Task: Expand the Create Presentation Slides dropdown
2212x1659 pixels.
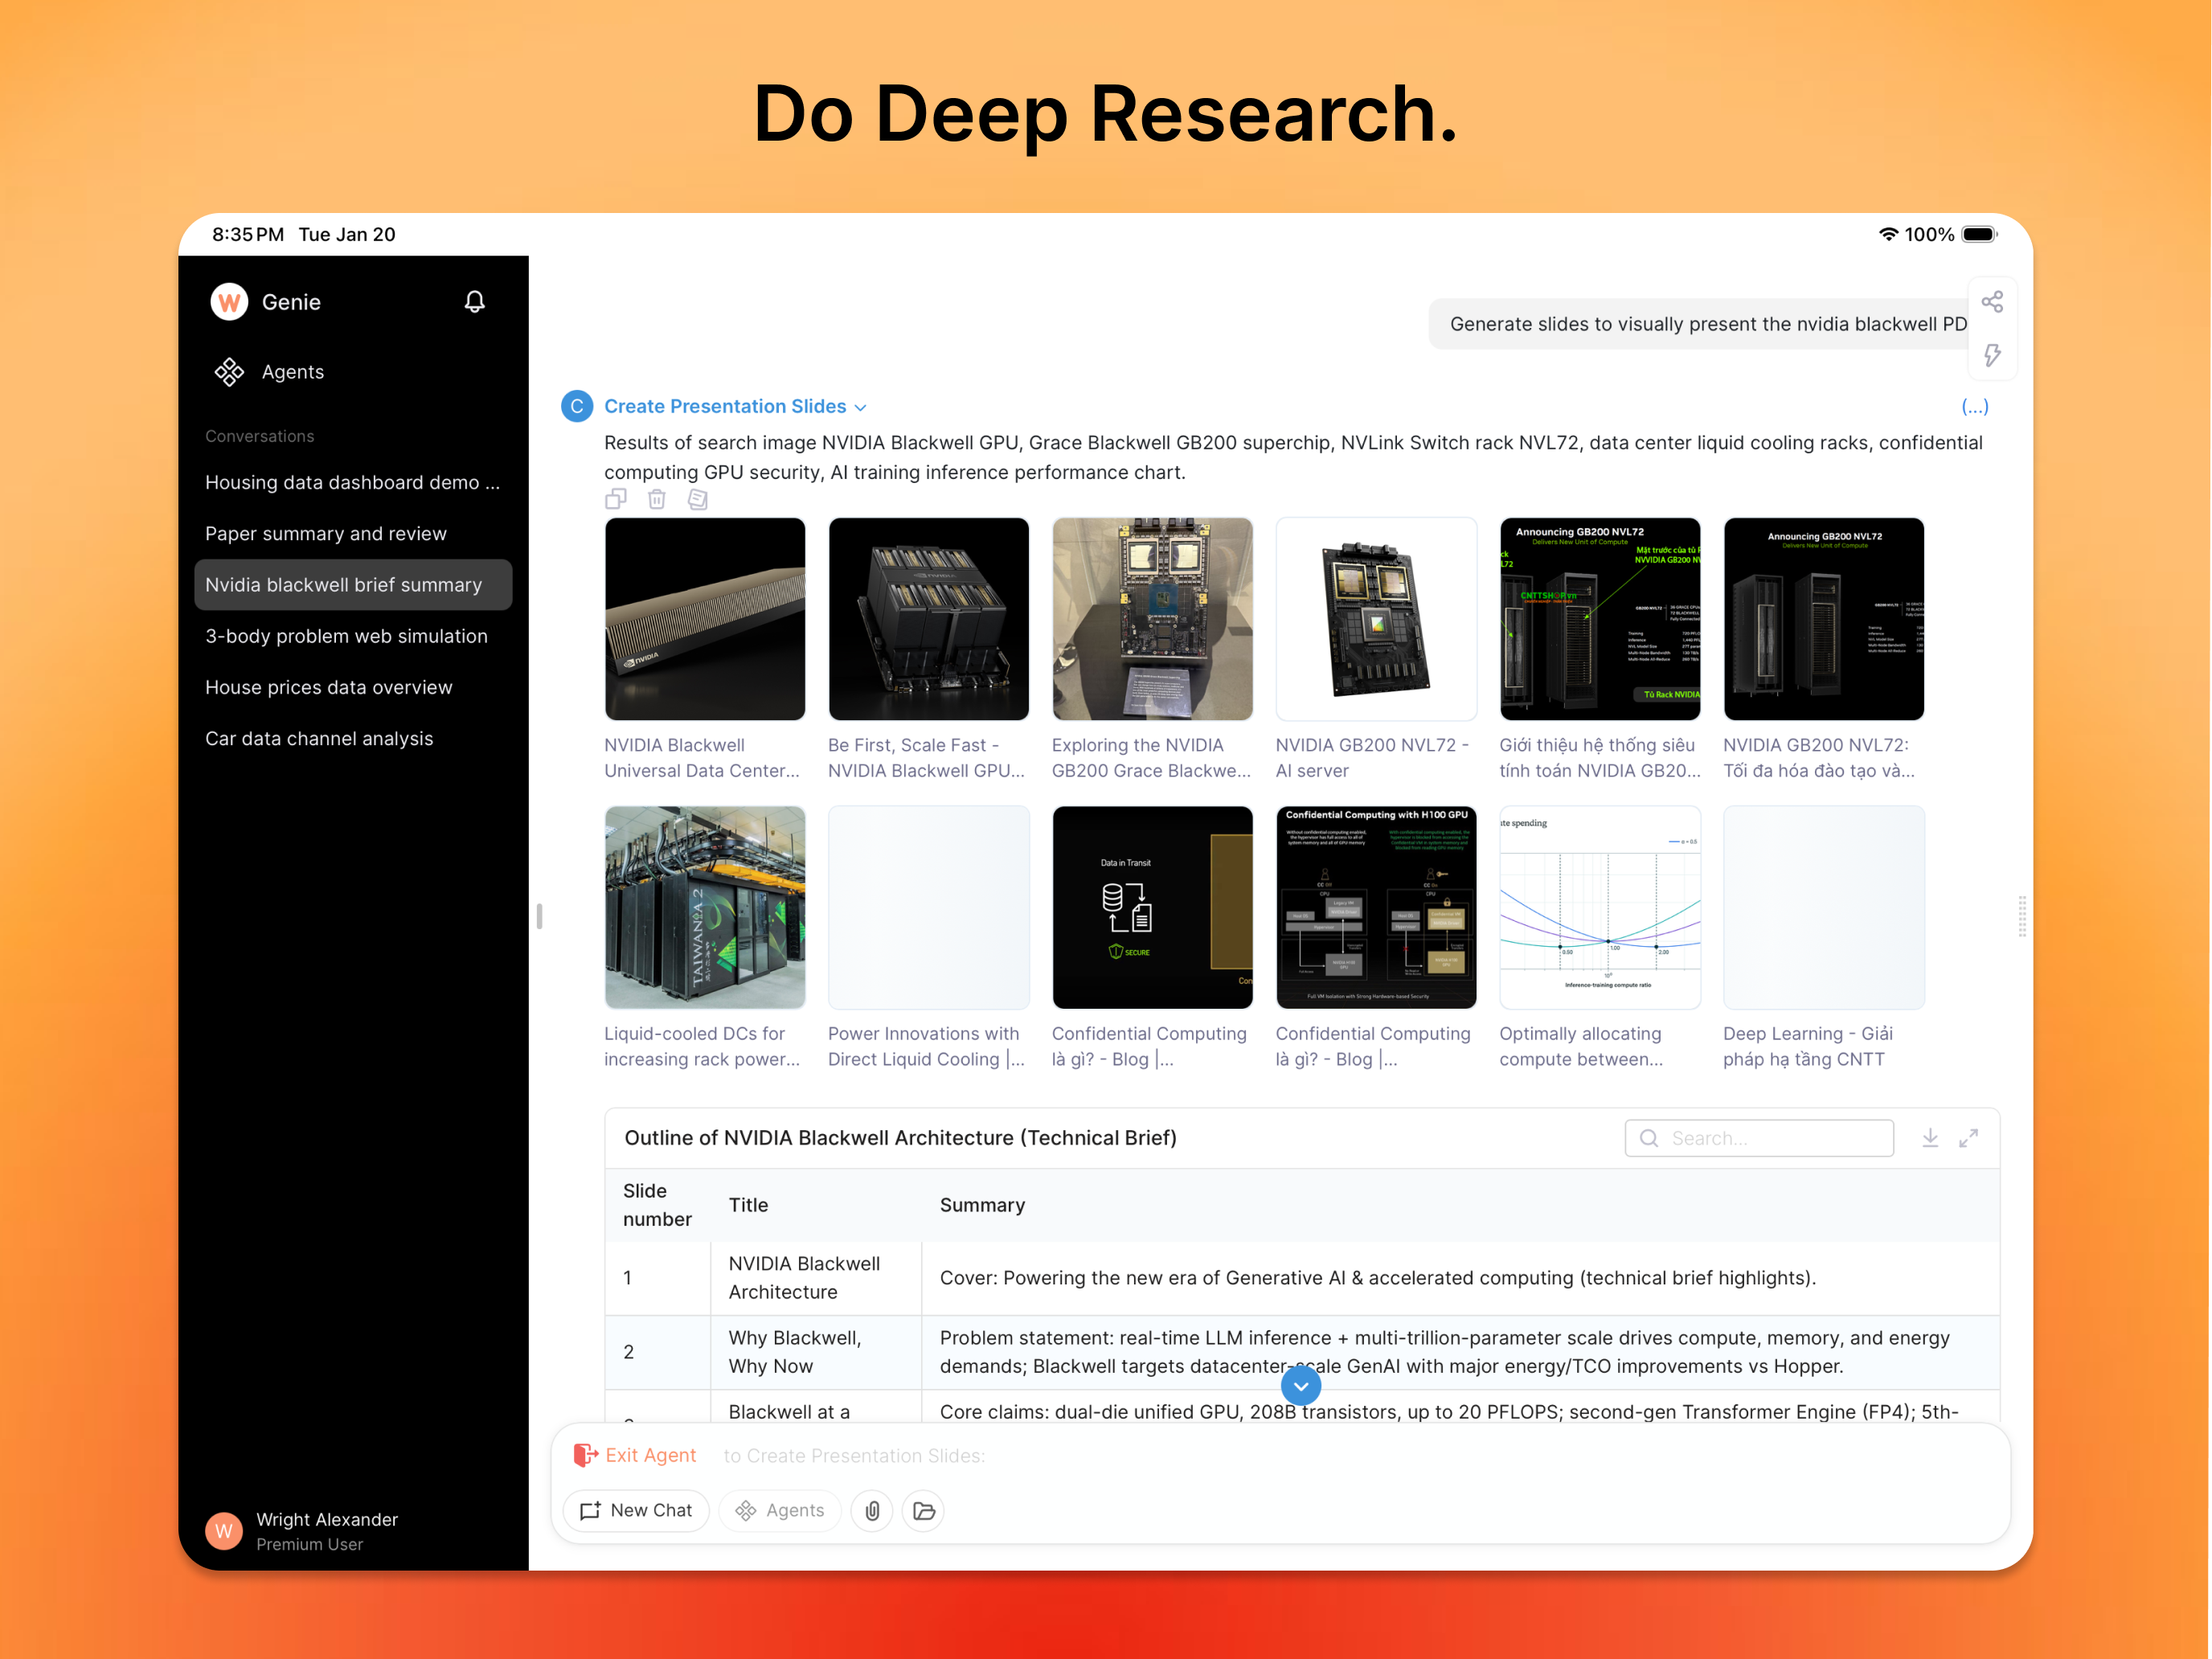Action: point(735,406)
